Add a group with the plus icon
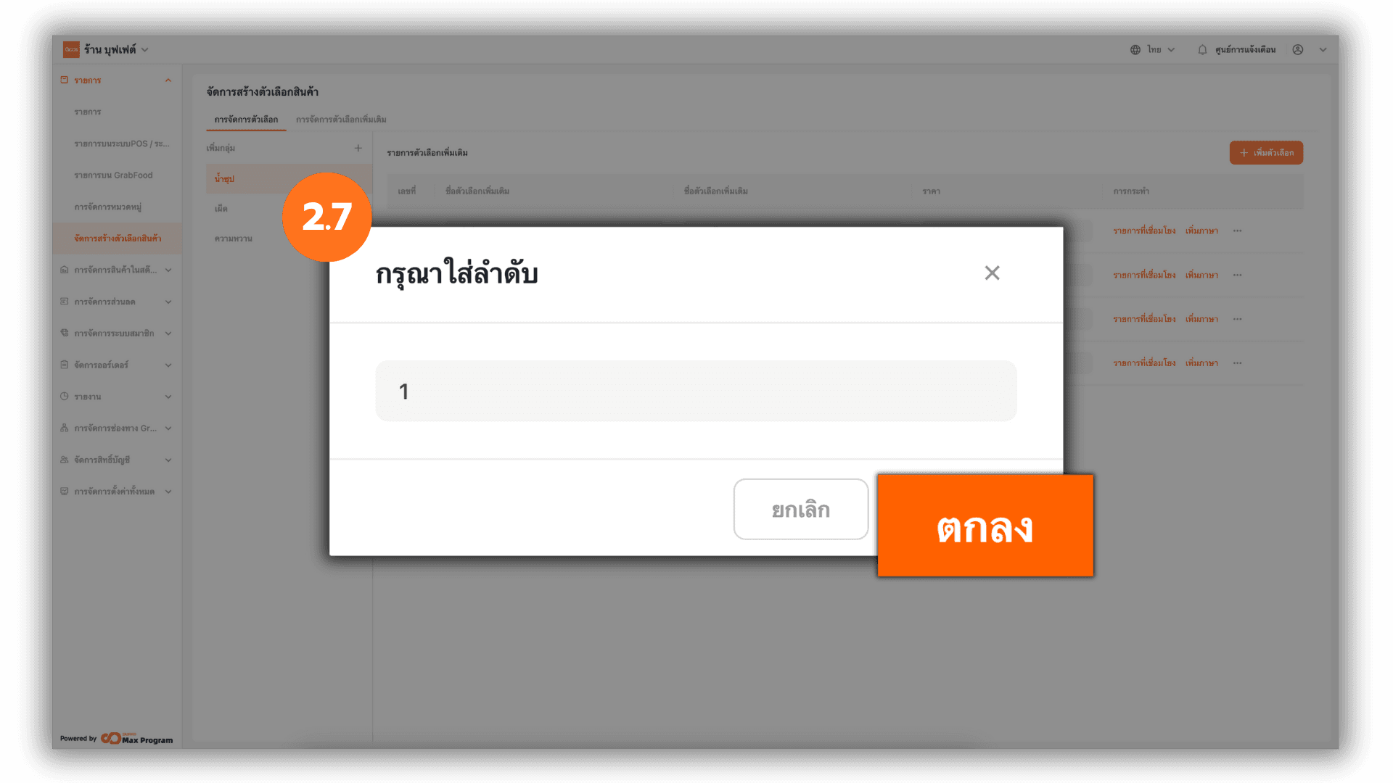1393x783 pixels. [x=358, y=148]
